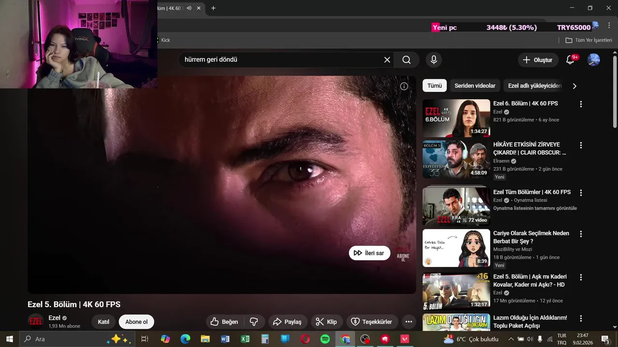
Task: Click the Katıl join button
Action: point(103,322)
